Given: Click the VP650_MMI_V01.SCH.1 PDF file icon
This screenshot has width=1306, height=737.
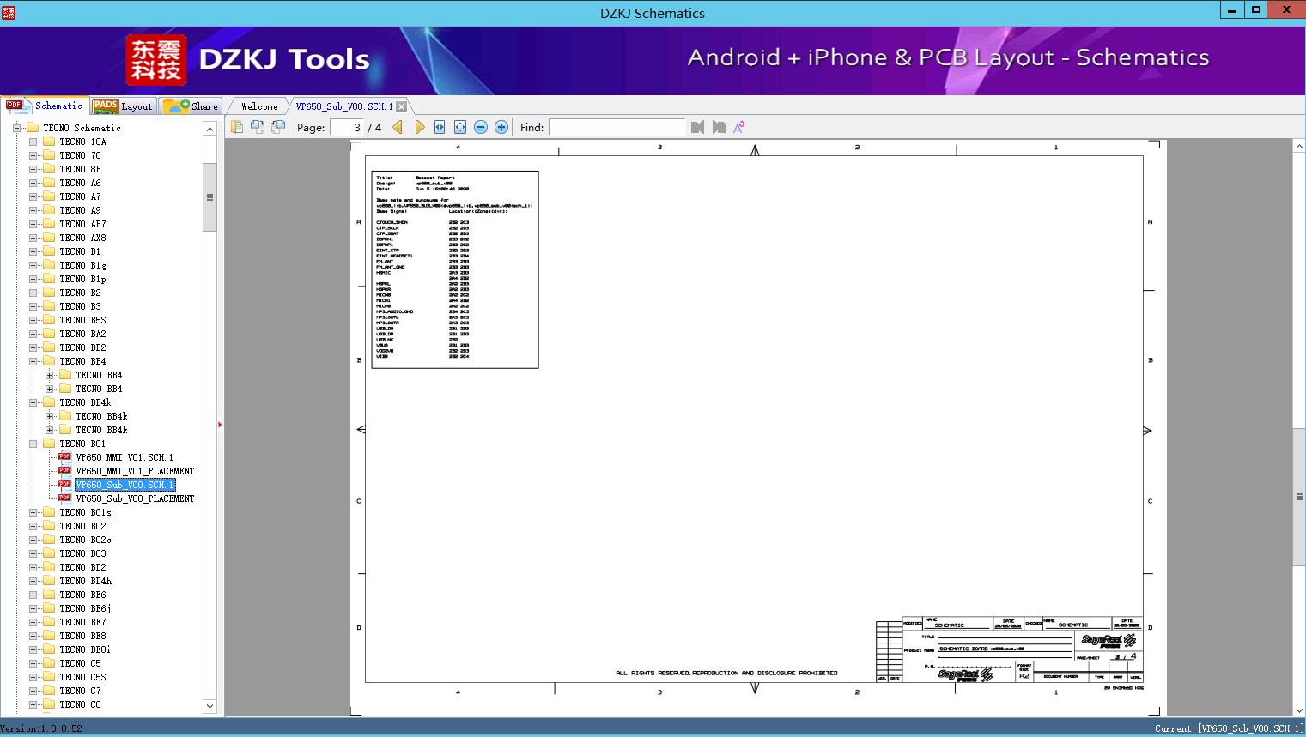Looking at the screenshot, I should coord(64,457).
